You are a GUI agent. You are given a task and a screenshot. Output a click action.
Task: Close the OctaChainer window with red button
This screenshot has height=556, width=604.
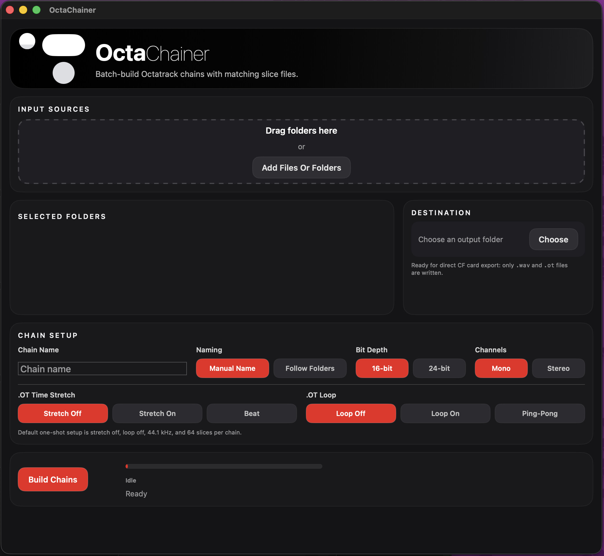pyautogui.click(x=10, y=10)
